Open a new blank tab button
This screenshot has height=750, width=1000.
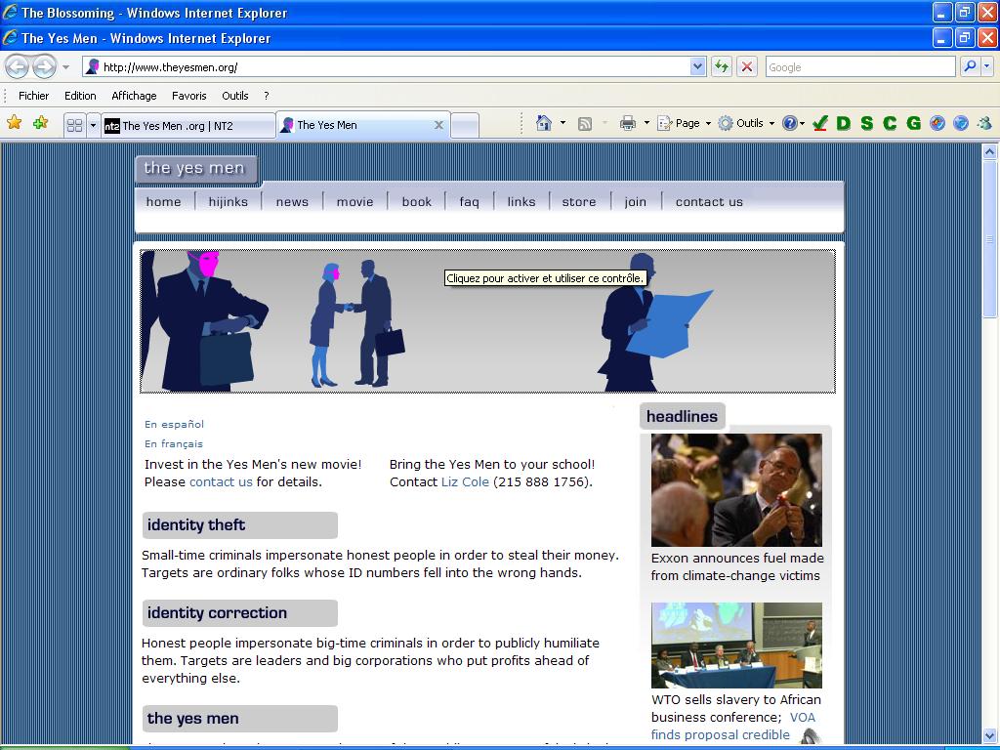pyautogui.click(x=465, y=125)
